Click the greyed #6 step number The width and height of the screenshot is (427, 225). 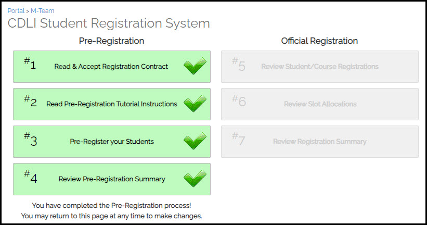(x=239, y=101)
